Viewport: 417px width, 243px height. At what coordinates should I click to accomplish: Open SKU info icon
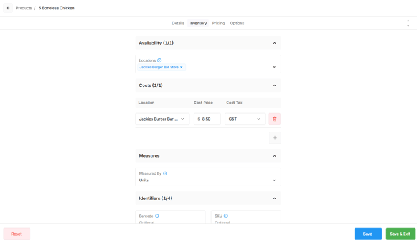[226, 216]
